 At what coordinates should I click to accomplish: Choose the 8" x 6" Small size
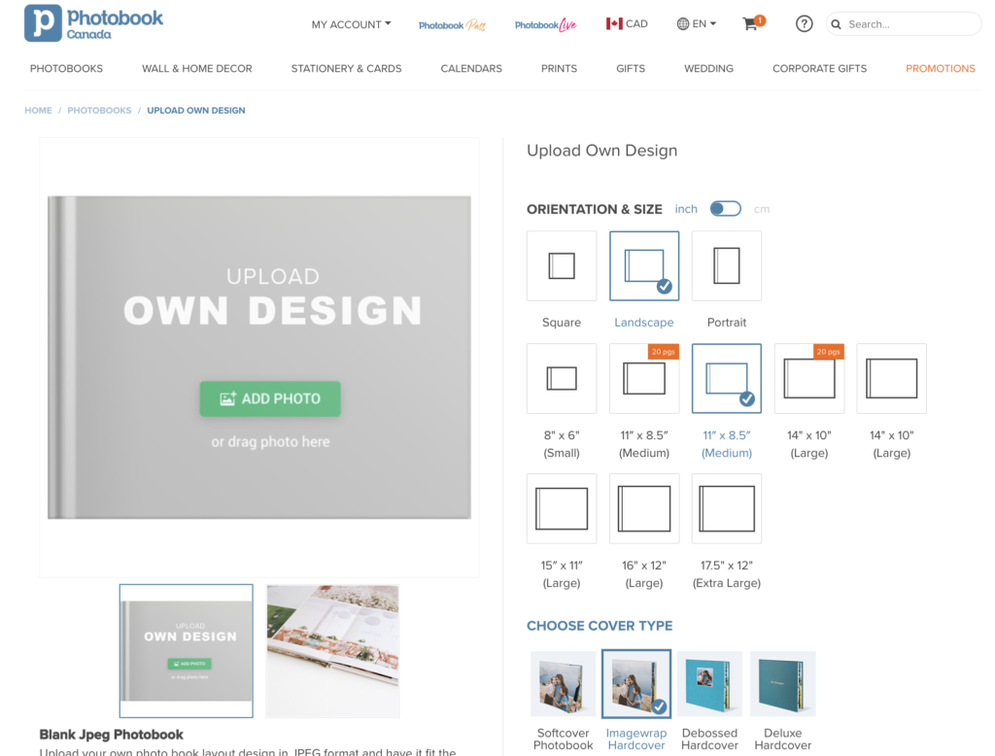point(562,378)
